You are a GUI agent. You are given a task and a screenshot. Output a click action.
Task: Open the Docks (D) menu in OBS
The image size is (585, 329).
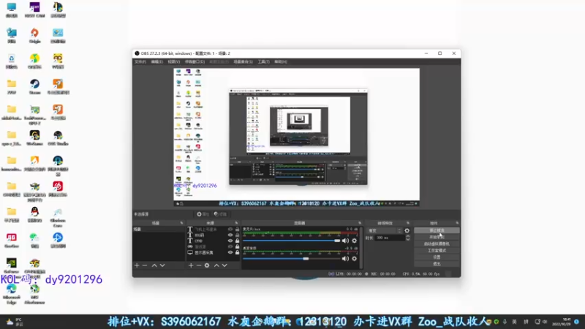[x=195, y=62]
